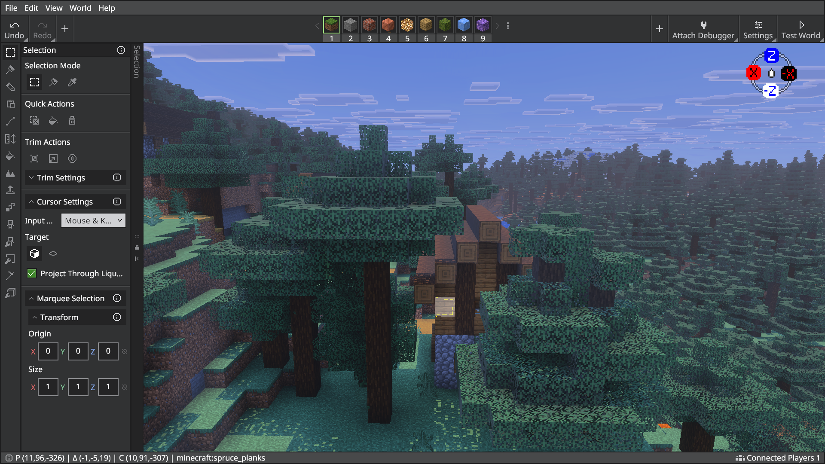
Task: Click the vertical Selection panel tab
Action: 137,61
